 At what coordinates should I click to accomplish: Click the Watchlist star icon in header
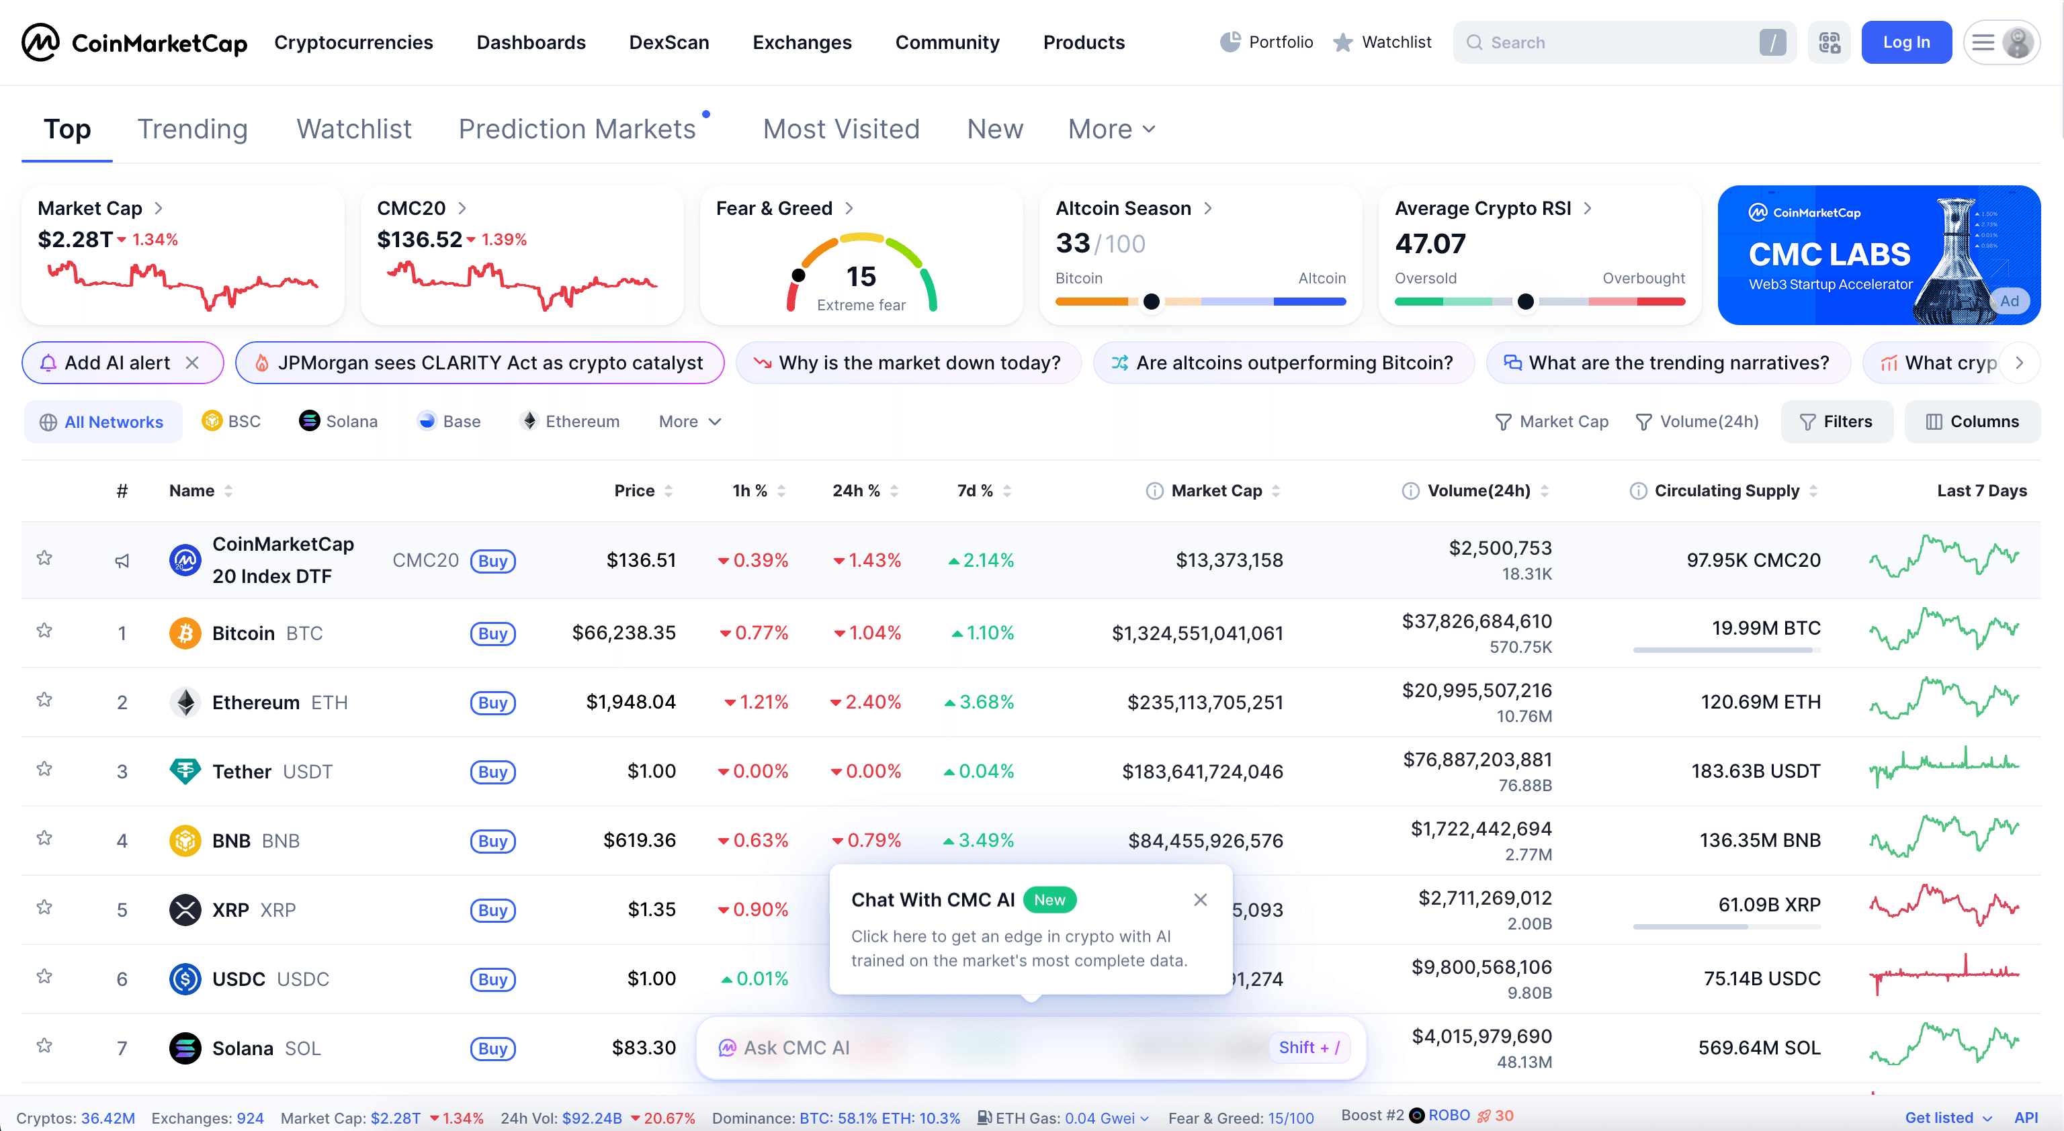point(1342,42)
